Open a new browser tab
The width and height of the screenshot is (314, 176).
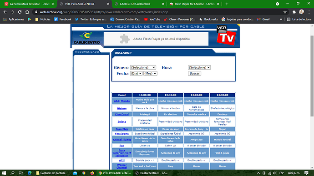point(227,4)
